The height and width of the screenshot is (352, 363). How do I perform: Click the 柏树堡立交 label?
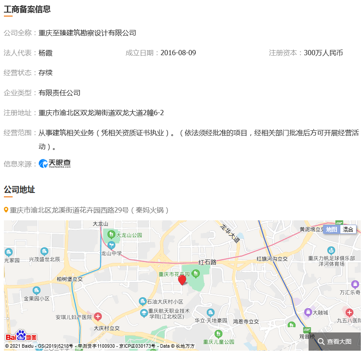70,279
